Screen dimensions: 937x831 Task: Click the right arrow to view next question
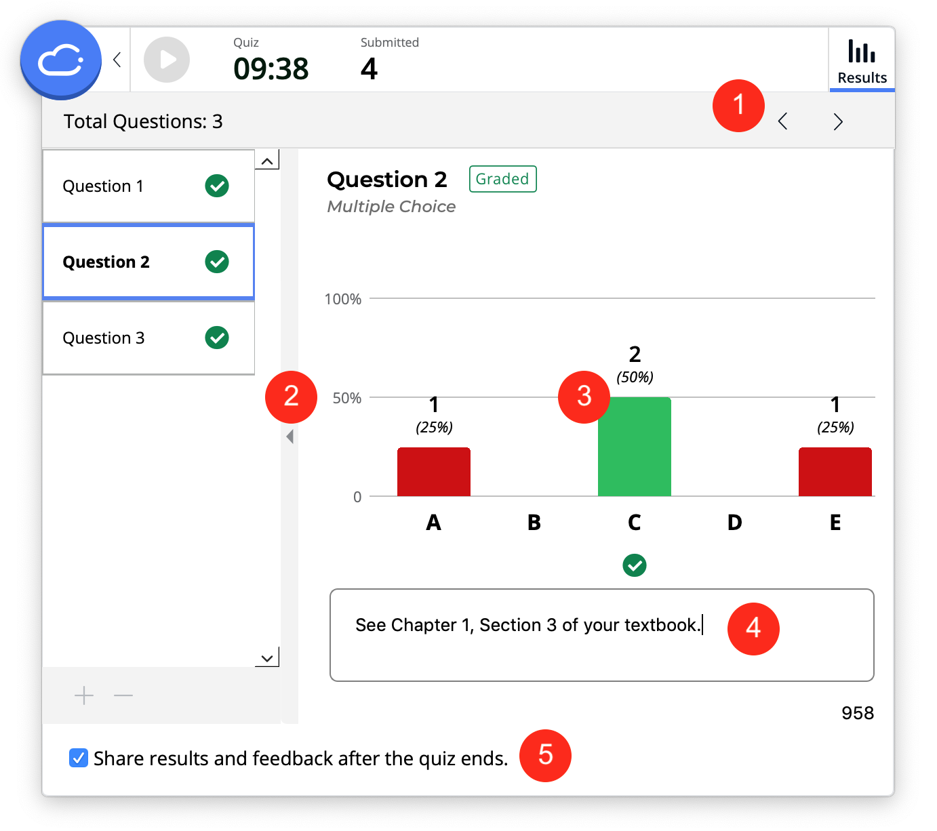pyautogui.click(x=838, y=121)
